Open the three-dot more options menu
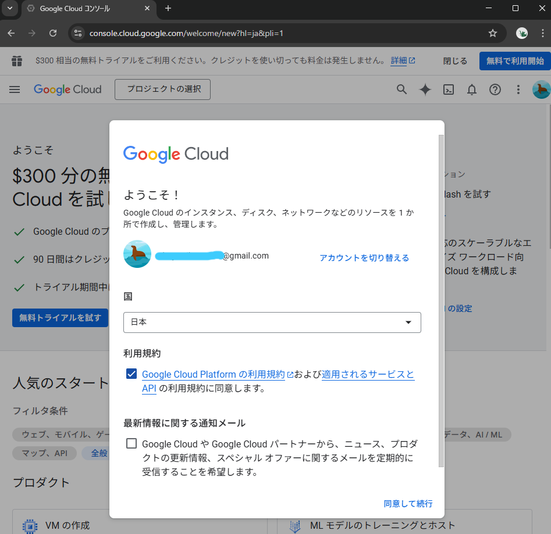The height and width of the screenshot is (534, 551). point(518,89)
